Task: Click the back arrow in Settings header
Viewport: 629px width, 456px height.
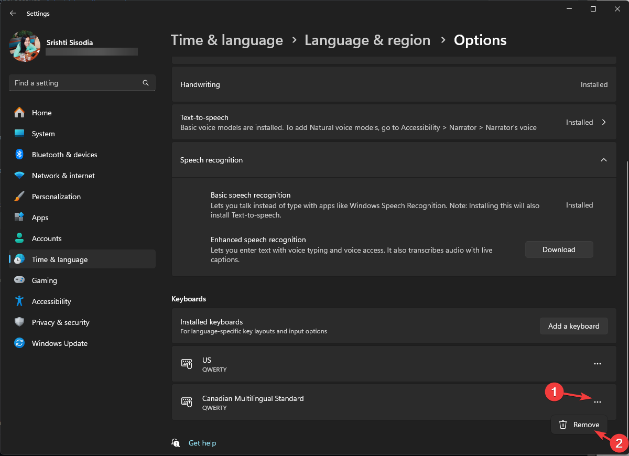Action: click(13, 14)
